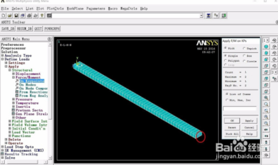Expand the Displacement tree node
This screenshot has width=278, height=165.
point(14,74)
